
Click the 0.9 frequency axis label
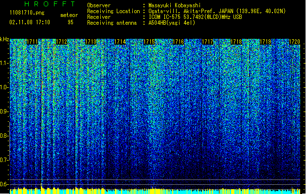click(x=4, y=112)
